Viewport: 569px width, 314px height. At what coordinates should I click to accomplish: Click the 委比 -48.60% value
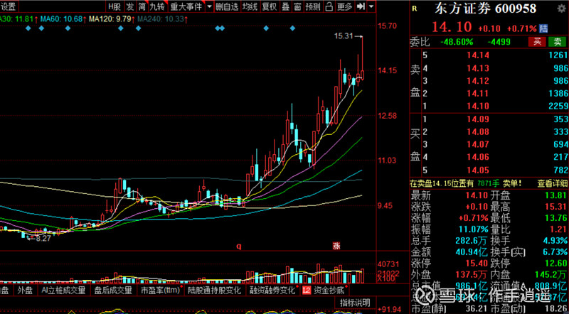(457, 42)
